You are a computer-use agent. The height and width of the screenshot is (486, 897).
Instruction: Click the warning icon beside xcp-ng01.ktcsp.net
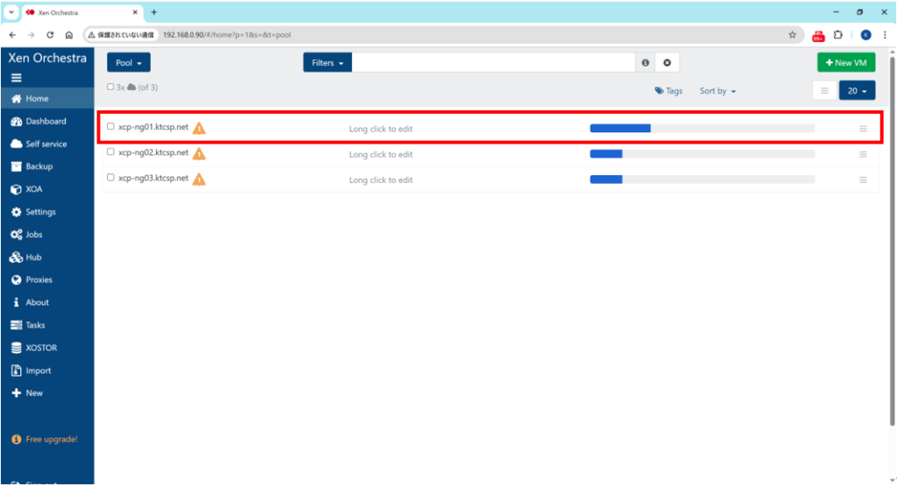tap(199, 128)
